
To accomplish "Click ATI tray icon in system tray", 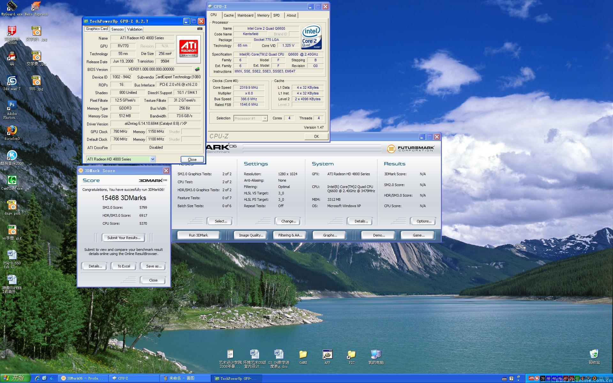I will (x=531, y=378).
